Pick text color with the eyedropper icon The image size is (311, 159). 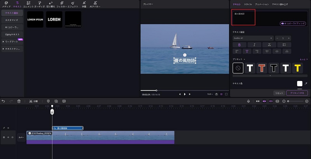point(306,84)
